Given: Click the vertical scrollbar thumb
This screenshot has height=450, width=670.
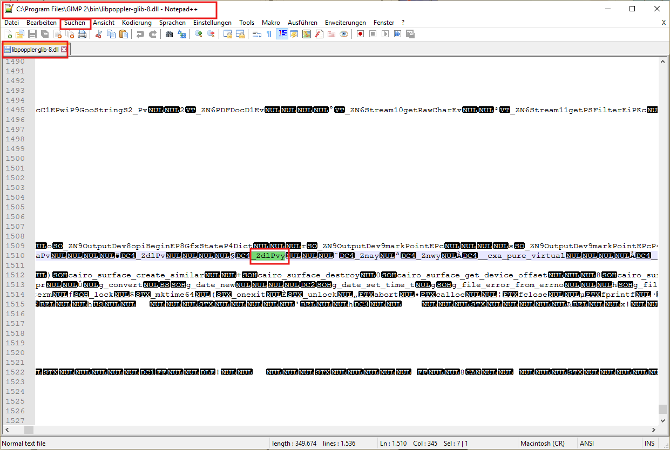Looking at the screenshot, I should [663, 410].
